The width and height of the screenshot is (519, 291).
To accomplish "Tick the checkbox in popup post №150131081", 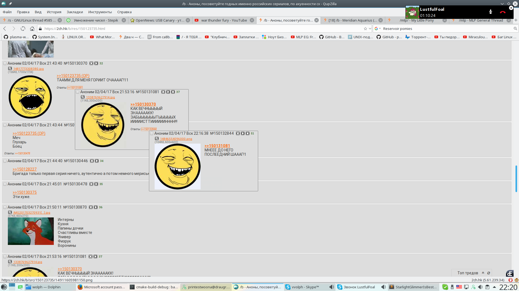I will pyautogui.click(x=78, y=92).
